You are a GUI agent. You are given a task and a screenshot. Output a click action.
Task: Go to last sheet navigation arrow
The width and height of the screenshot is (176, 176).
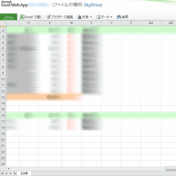(15, 173)
